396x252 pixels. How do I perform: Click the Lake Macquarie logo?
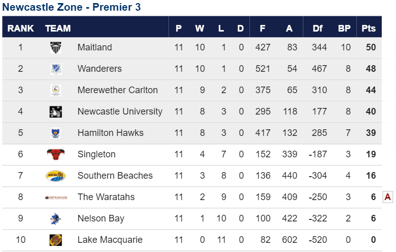click(x=55, y=240)
